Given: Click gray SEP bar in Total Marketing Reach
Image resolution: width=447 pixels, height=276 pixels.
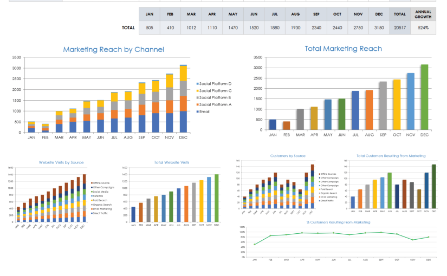Looking at the screenshot, I should coord(383,106).
